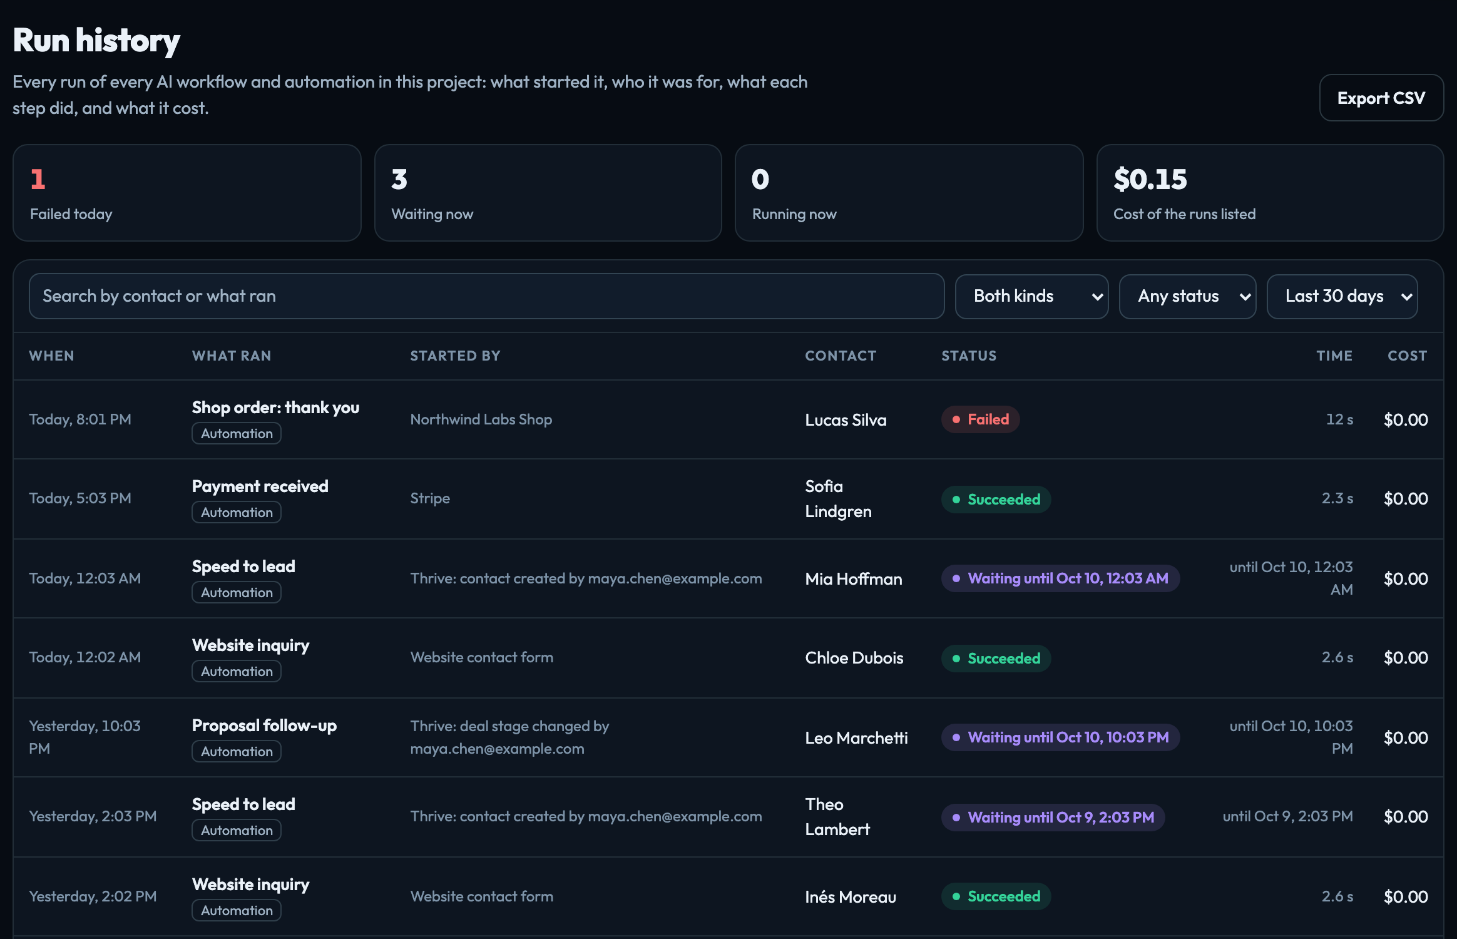Click contact name Leo Marchetti
Image resolution: width=1457 pixels, height=939 pixels.
point(856,738)
